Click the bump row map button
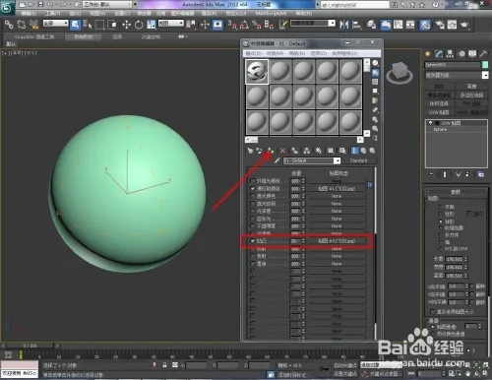The height and width of the screenshot is (380, 492). pos(337,241)
